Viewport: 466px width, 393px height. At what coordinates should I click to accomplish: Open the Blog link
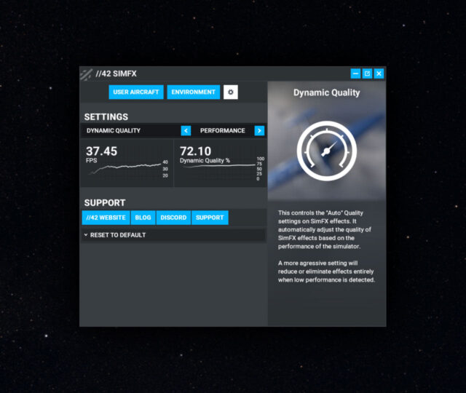(143, 218)
